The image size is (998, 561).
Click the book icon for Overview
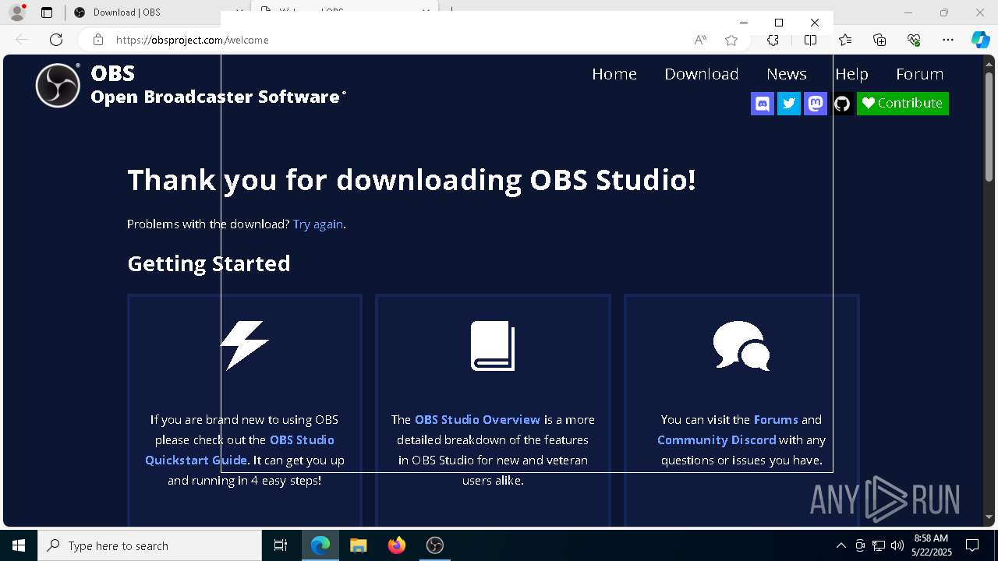point(493,345)
